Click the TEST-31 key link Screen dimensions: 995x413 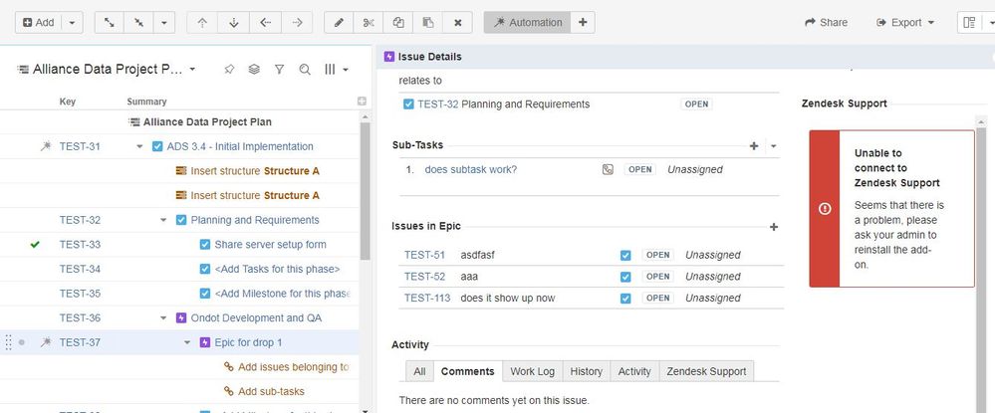coord(80,146)
